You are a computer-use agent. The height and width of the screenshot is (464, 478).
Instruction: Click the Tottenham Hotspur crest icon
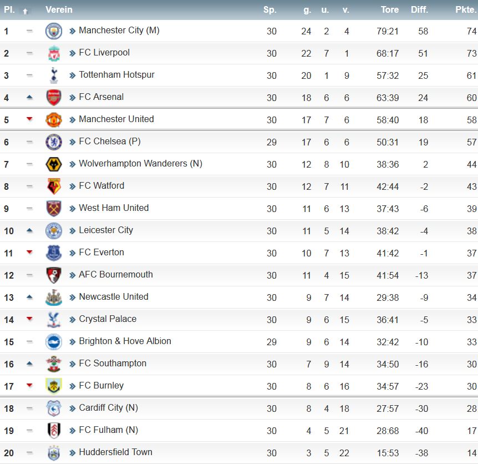pos(54,75)
